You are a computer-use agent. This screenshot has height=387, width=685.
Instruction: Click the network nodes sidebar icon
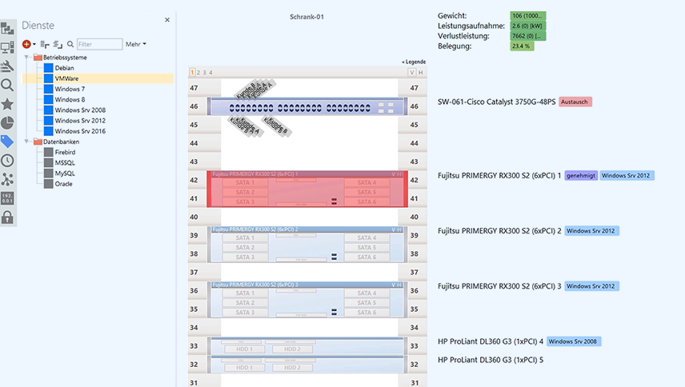point(7,179)
